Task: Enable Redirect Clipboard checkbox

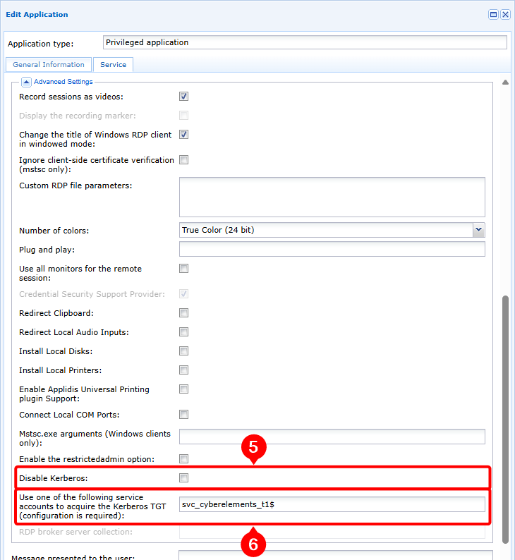Action: point(183,313)
